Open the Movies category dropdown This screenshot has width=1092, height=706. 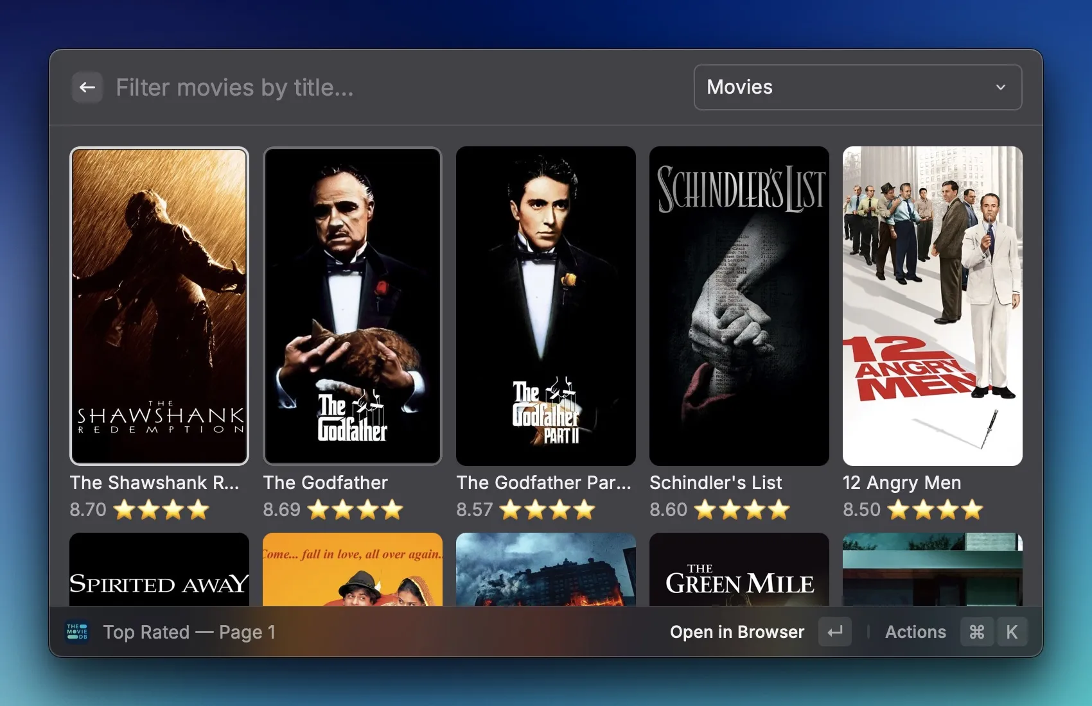click(x=857, y=87)
